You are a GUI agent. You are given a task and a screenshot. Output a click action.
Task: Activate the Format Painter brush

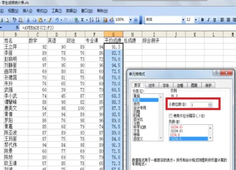click(x=50, y=20)
